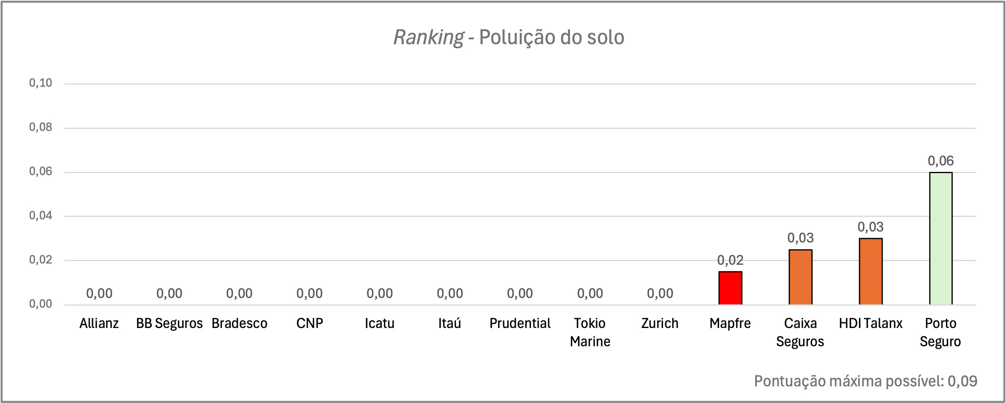Select the Mapfre 0,02 data label
Image resolution: width=1006 pixels, height=403 pixels.
730,260
